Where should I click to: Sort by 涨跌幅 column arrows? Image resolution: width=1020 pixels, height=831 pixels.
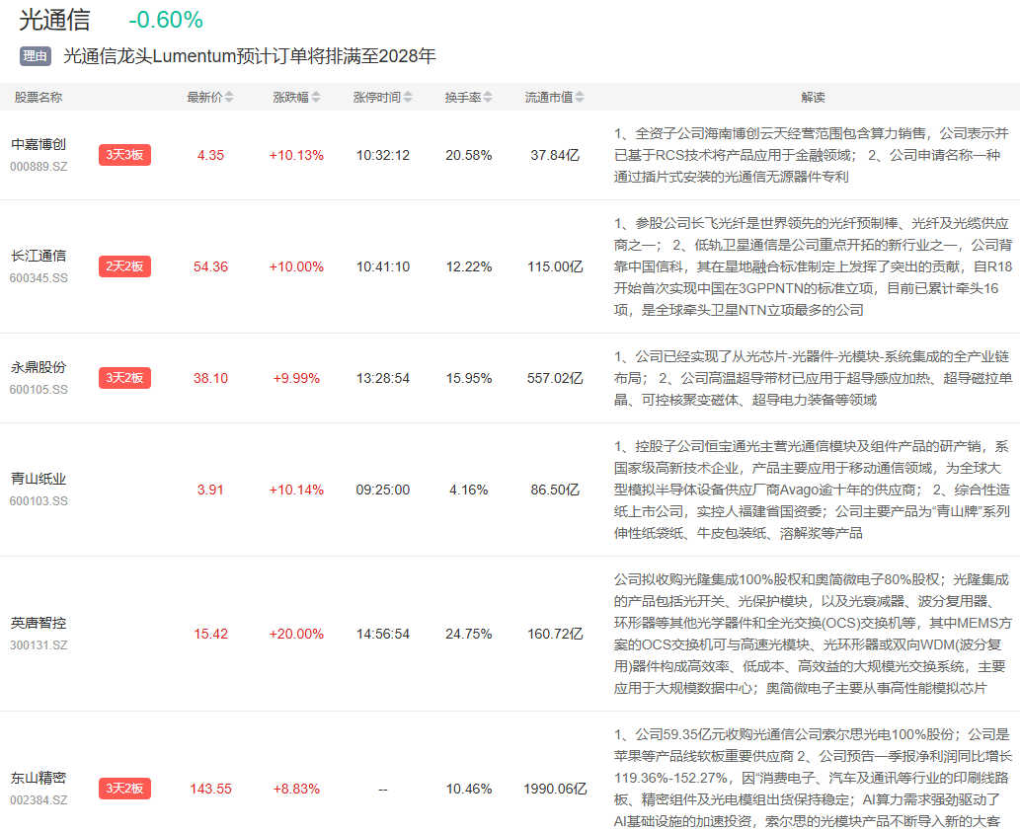click(x=315, y=98)
